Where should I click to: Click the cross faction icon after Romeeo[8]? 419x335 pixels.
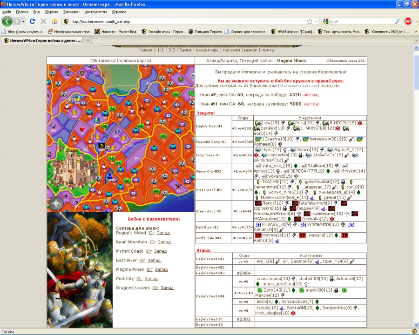click(280, 144)
